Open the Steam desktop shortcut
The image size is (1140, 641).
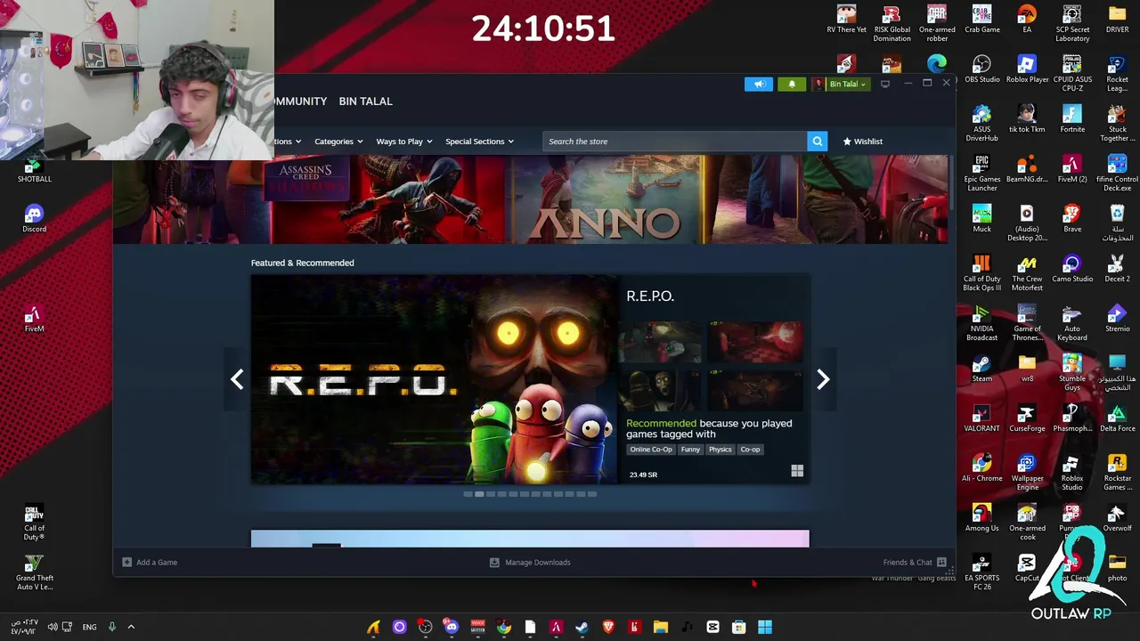981,369
